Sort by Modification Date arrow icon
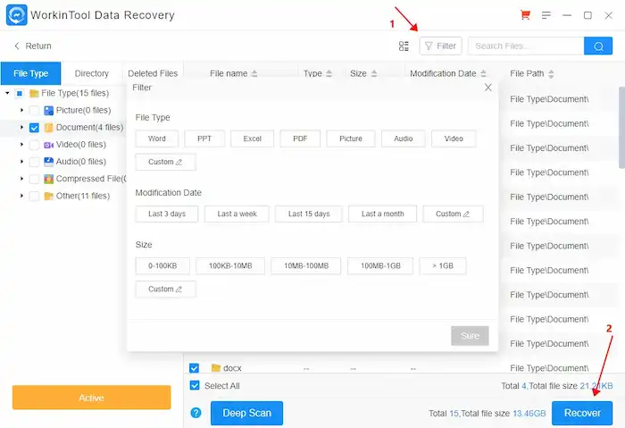 (483, 73)
